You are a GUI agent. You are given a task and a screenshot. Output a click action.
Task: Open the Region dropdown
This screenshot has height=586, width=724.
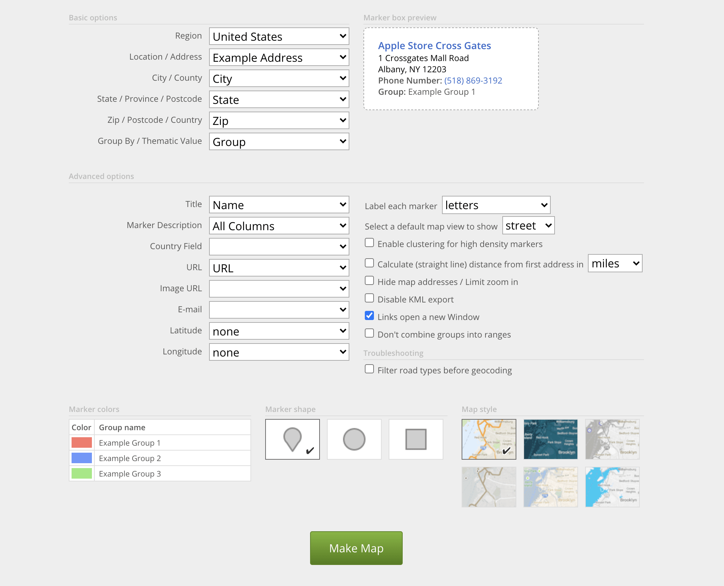coord(279,36)
